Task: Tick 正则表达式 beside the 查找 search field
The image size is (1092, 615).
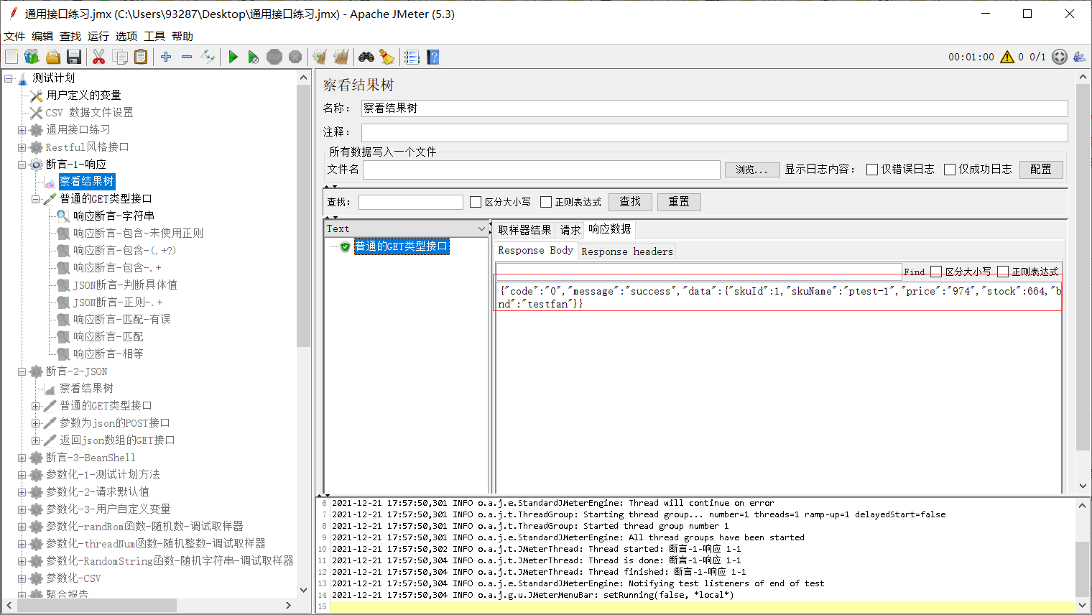Action: tap(546, 203)
